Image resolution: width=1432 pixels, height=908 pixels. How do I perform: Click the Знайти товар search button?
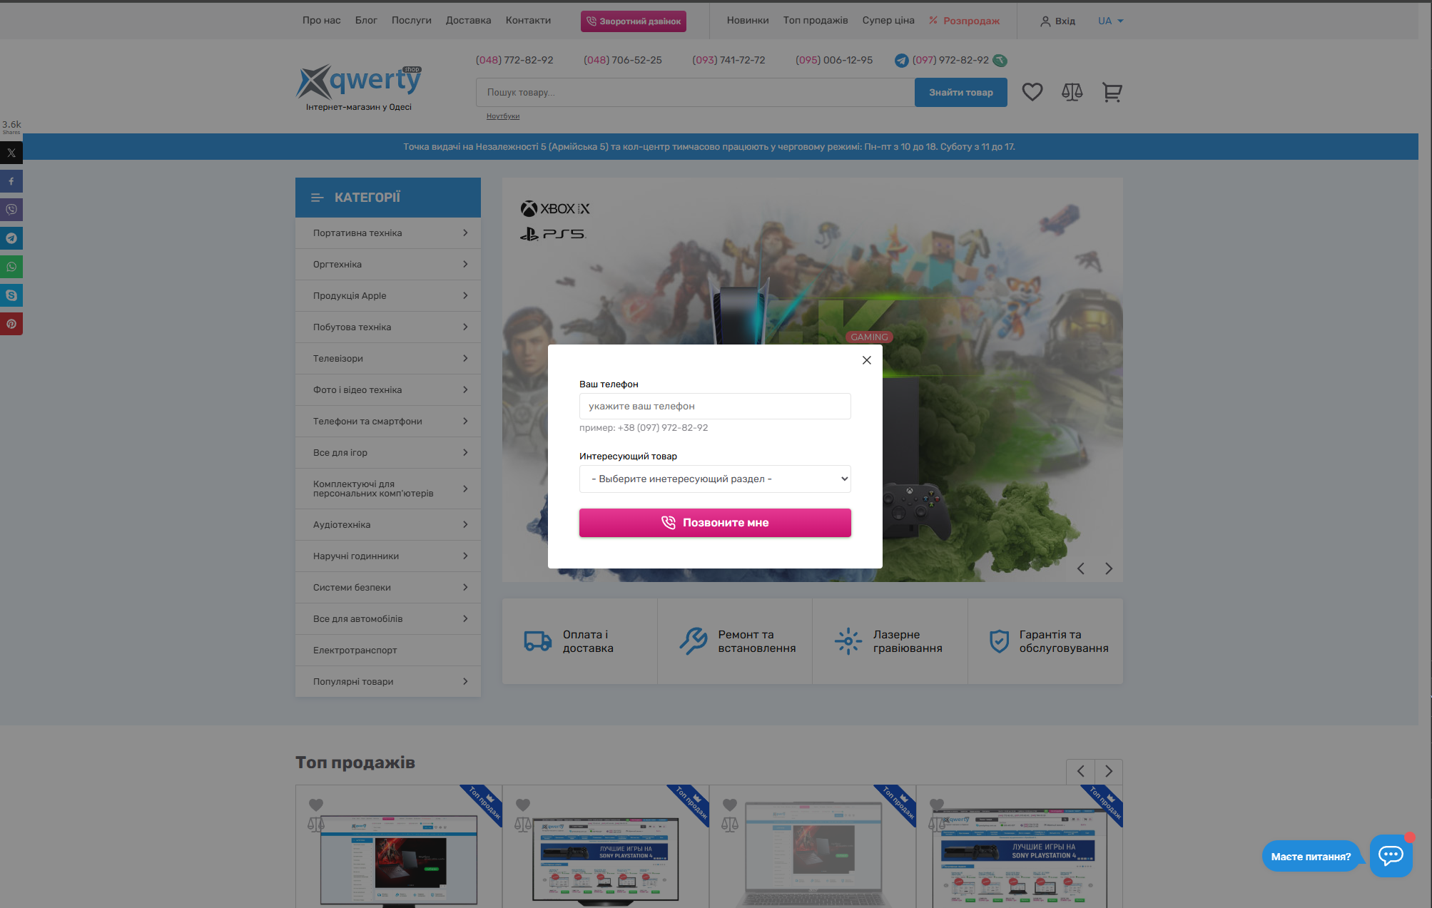point(960,92)
